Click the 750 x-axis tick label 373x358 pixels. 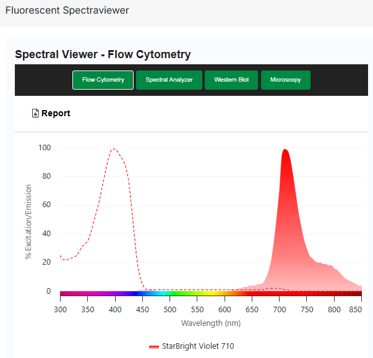point(307,310)
